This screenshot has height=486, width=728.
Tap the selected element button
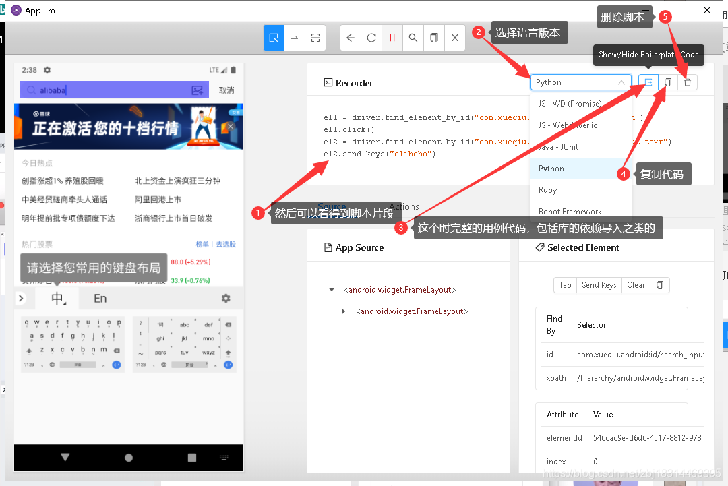565,285
